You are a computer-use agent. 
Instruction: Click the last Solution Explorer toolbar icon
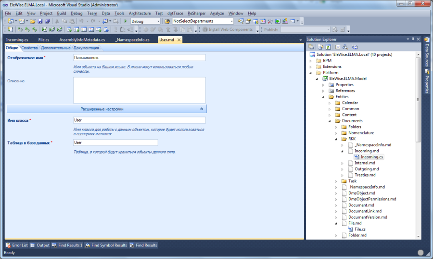click(x=355, y=47)
